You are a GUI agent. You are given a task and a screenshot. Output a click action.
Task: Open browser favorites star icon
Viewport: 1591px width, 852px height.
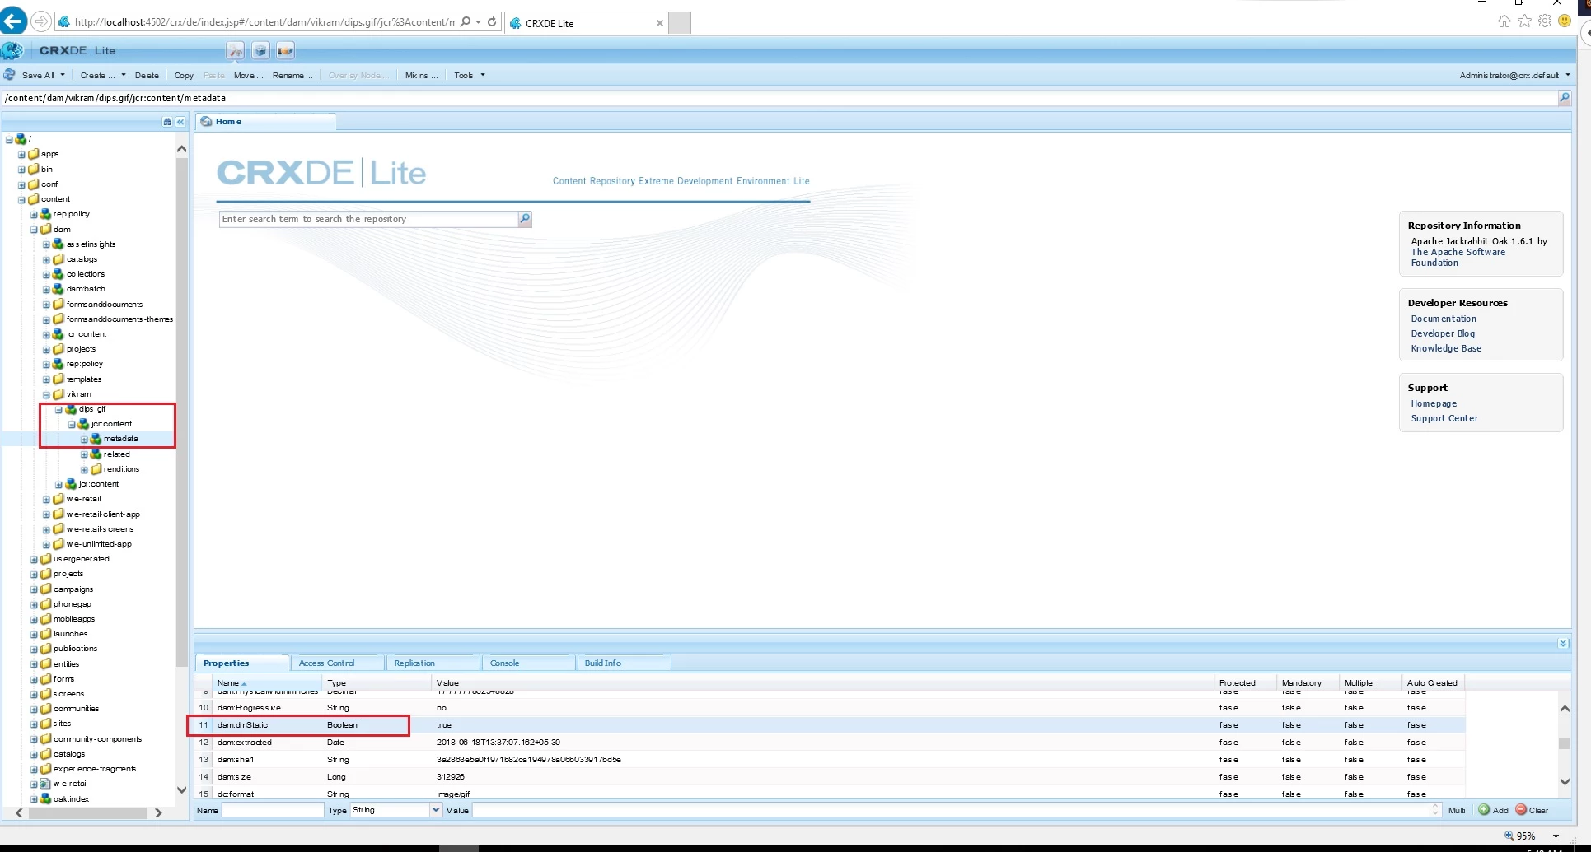click(x=1525, y=21)
